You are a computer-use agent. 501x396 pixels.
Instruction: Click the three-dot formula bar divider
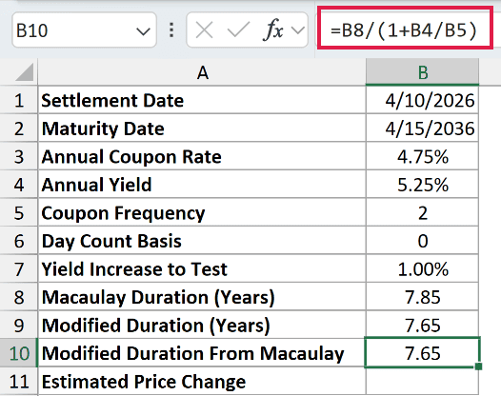point(171,30)
